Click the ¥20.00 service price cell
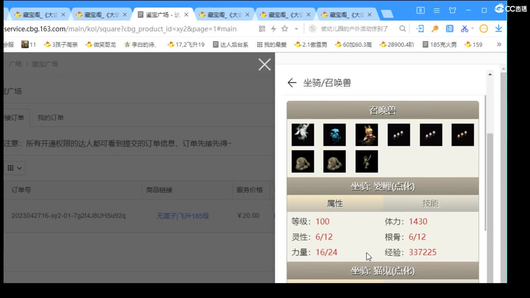This screenshot has width=530, height=298. pyautogui.click(x=248, y=216)
